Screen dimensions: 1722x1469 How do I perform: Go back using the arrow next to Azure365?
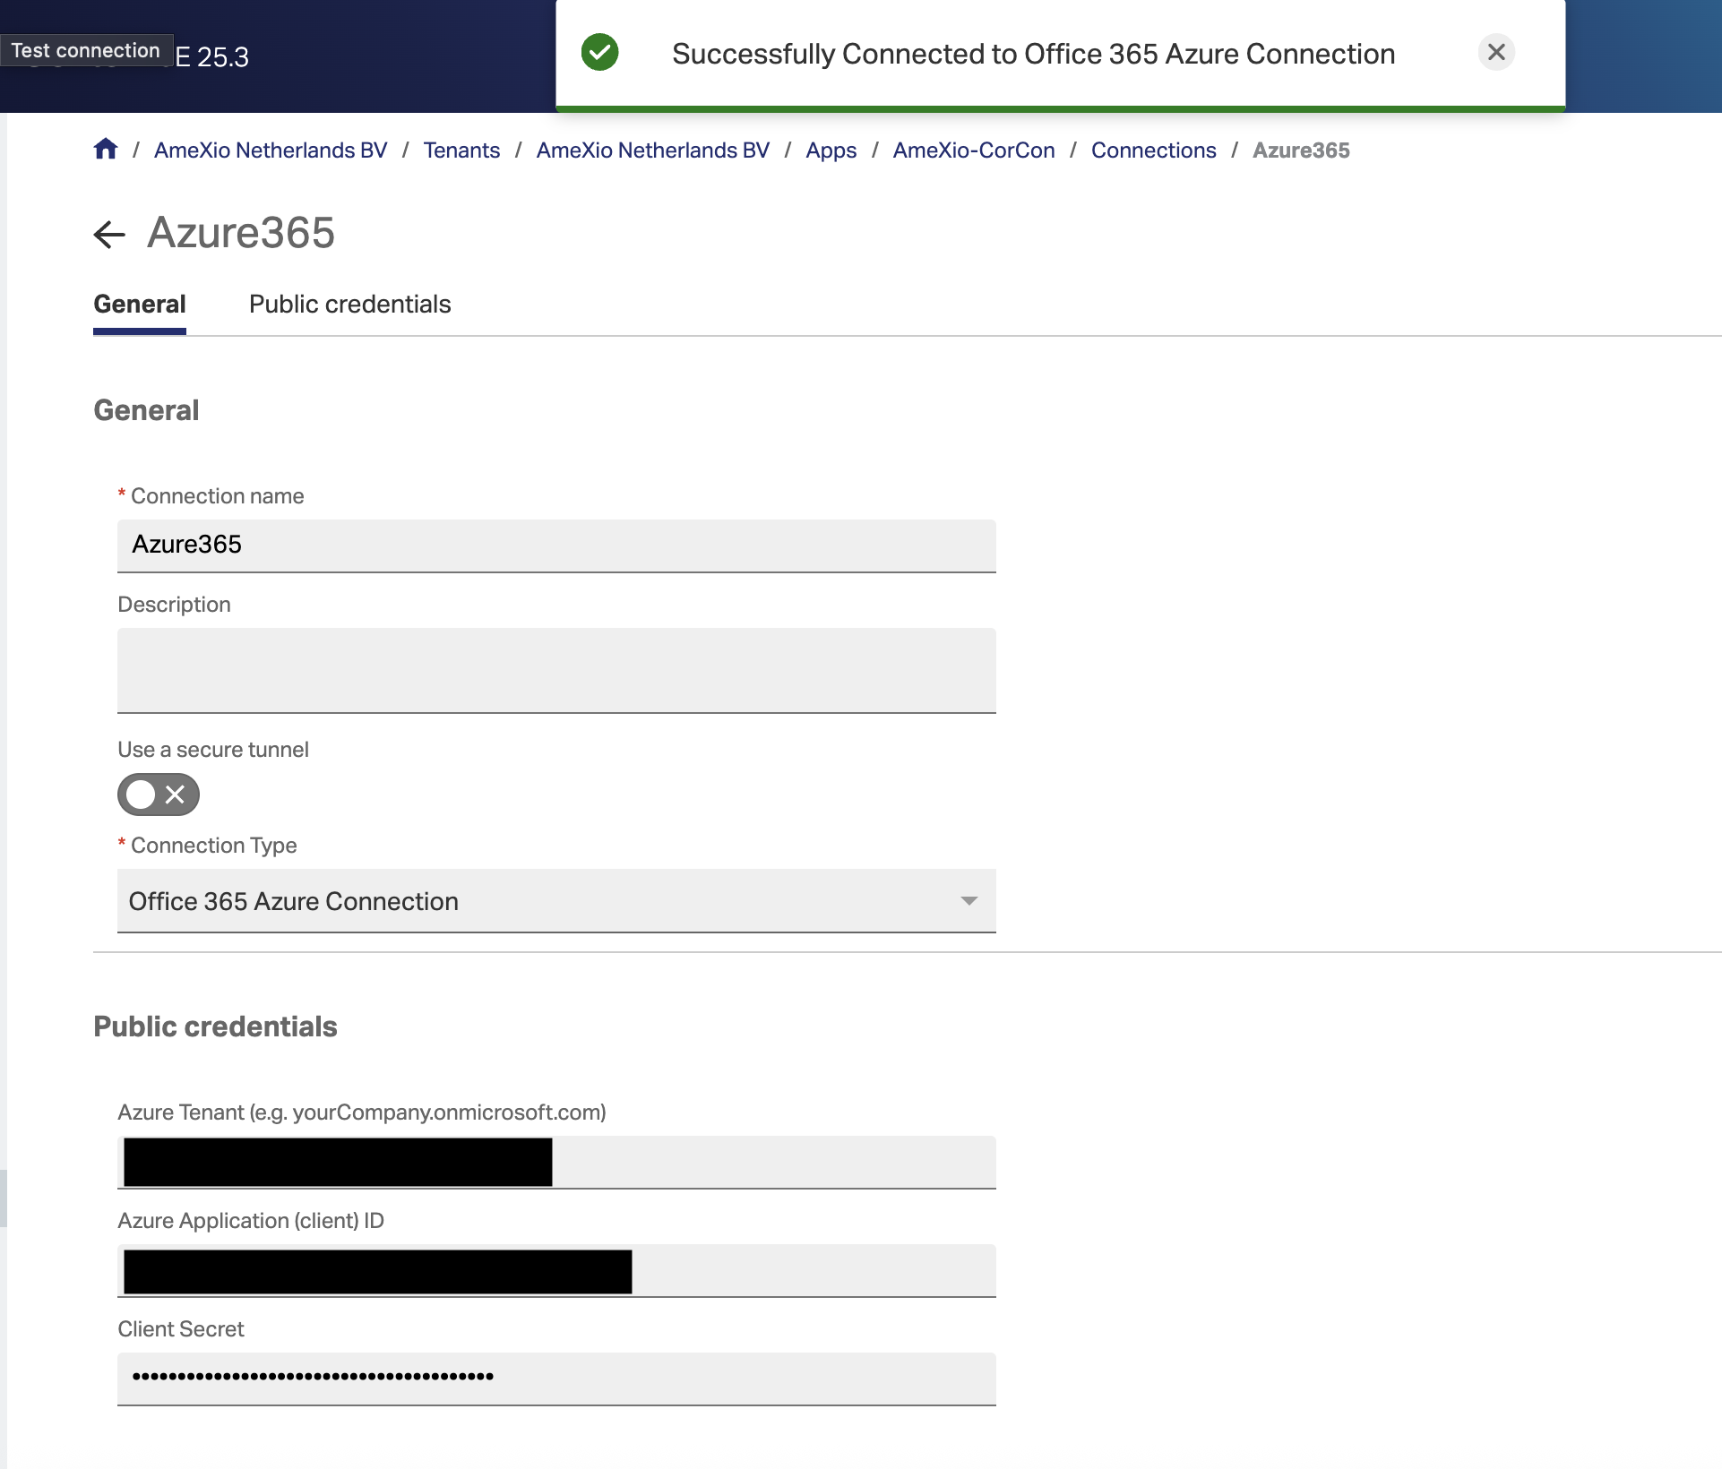click(109, 235)
